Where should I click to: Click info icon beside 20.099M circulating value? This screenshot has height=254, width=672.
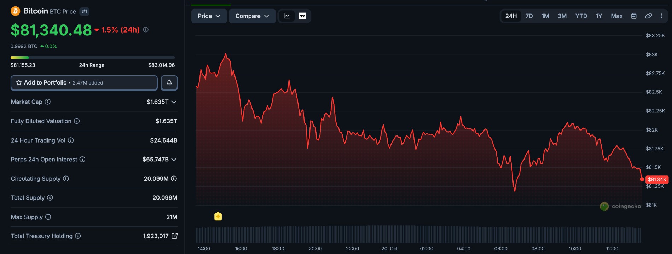174,179
